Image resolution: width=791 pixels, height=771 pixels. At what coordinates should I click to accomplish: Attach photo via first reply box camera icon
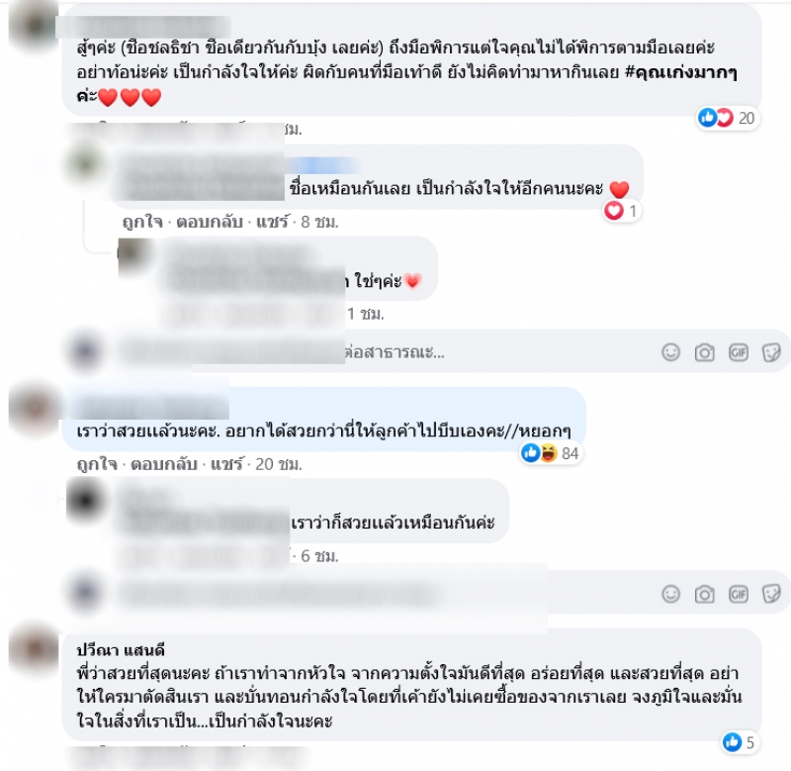(x=704, y=352)
